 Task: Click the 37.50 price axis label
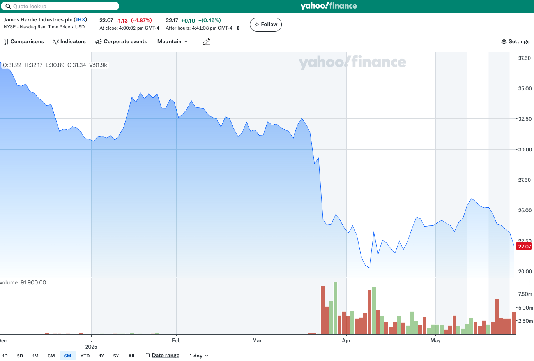525,58
